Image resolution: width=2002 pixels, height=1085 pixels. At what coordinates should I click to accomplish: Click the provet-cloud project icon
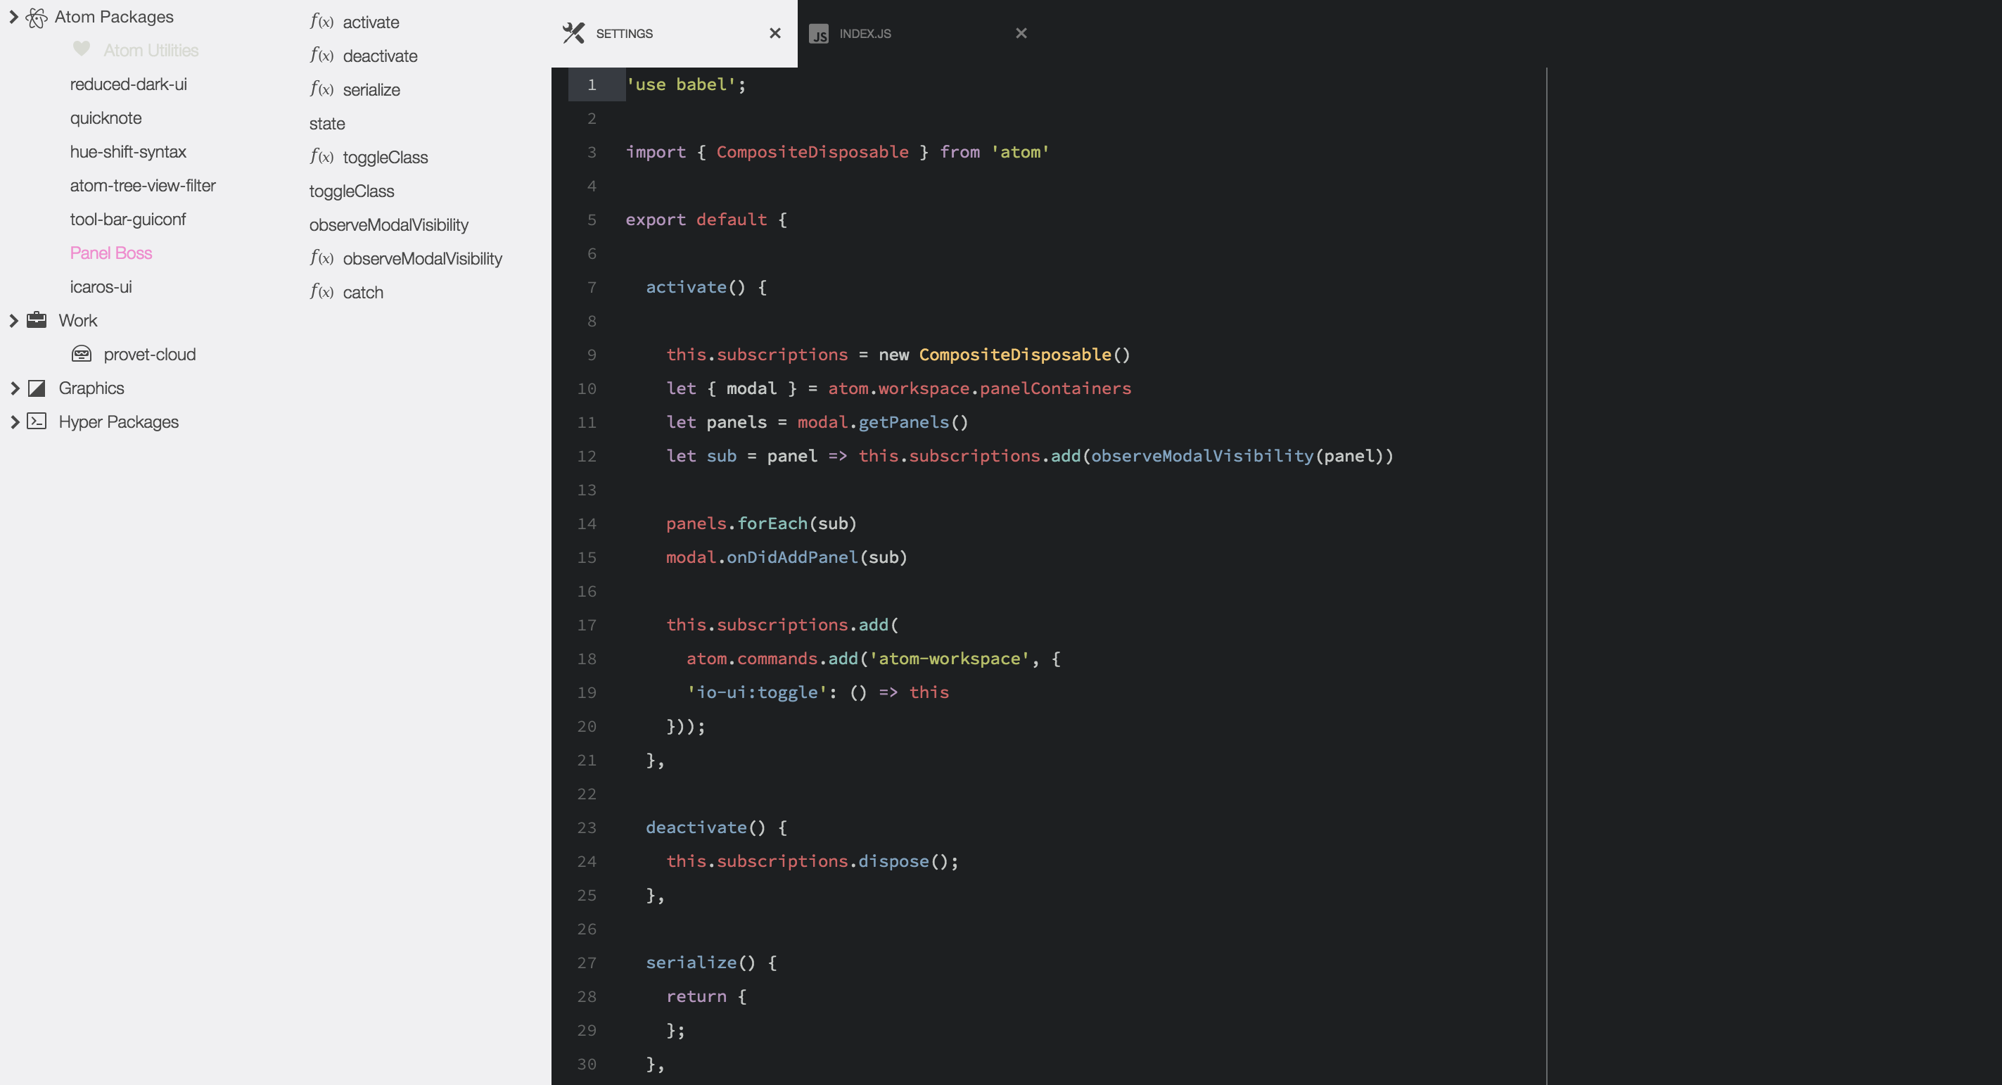(x=81, y=355)
